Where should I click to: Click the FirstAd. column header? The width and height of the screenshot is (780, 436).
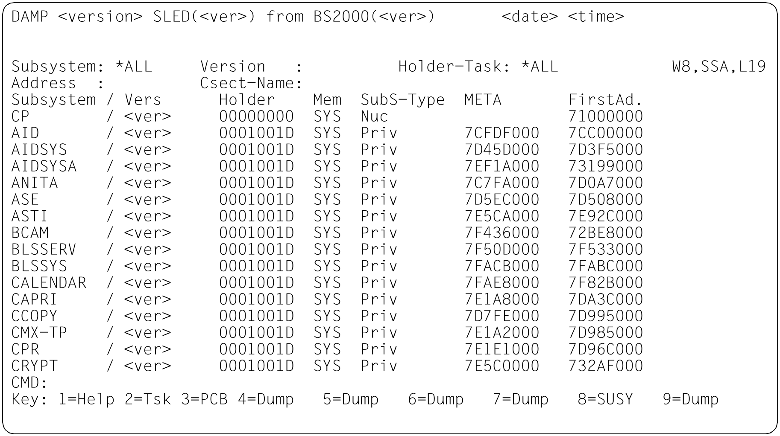pos(605,100)
